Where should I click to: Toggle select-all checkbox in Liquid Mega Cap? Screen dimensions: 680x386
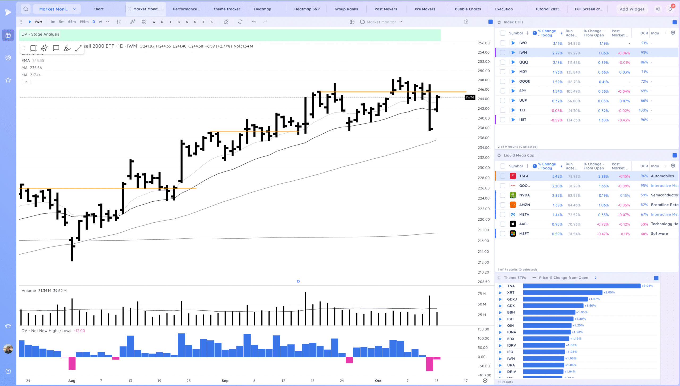pos(502,166)
